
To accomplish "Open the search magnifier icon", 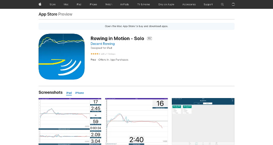I will tap(222, 4).
